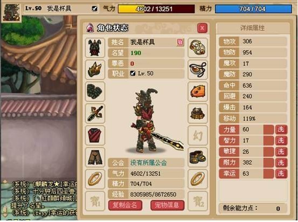Select the green gloves equipment slot
The height and width of the screenshot is (222, 298).
tap(95, 92)
